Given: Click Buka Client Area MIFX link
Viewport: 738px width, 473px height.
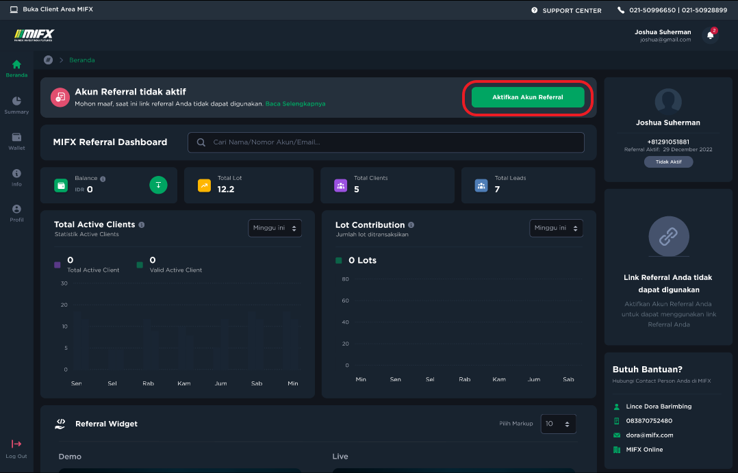Looking at the screenshot, I should pyautogui.click(x=58, y=10).
